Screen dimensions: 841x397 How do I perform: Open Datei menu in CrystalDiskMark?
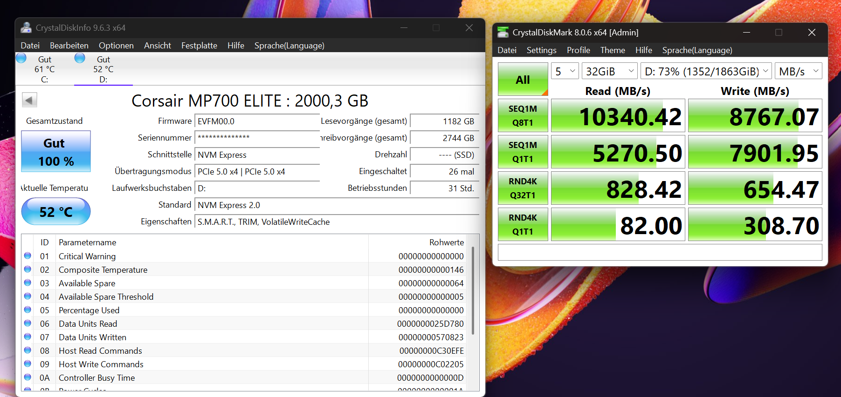pyautogui.click(x=507, y=50)
